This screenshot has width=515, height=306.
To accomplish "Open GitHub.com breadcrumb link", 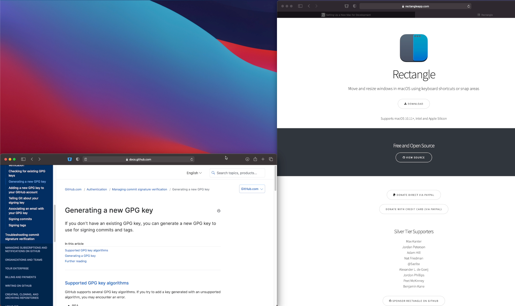I will [73, 189].
